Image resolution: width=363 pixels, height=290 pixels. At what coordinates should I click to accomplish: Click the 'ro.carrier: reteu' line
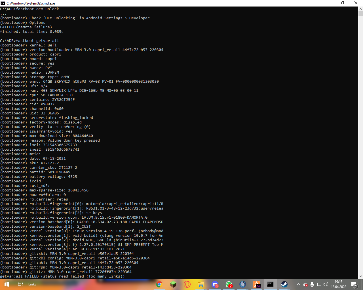coord(34,199)
